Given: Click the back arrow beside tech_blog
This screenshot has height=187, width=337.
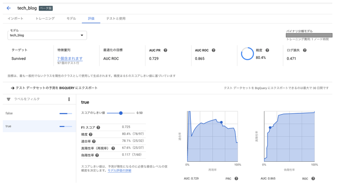Looking at the screenshot, I should coord(8,8).
